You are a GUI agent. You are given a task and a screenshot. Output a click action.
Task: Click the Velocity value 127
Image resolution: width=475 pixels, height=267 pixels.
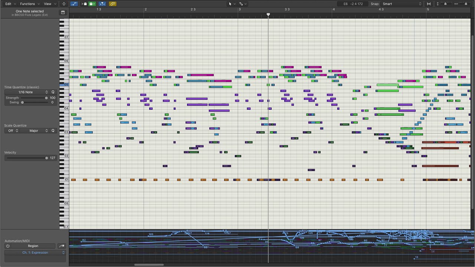[x=52, y=158]
